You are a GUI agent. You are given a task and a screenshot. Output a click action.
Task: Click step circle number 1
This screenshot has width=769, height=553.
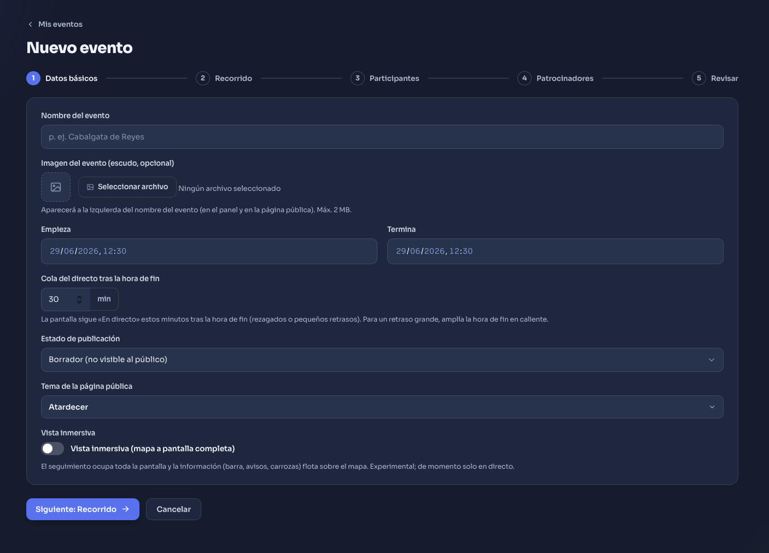(33, 78)
